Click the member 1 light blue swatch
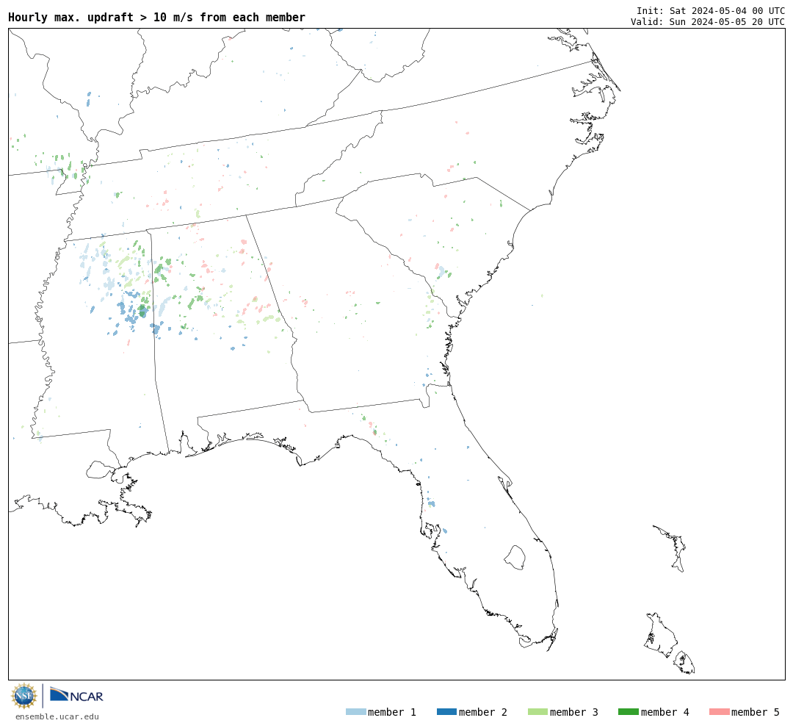793x726 pixels. pos(355,712)
